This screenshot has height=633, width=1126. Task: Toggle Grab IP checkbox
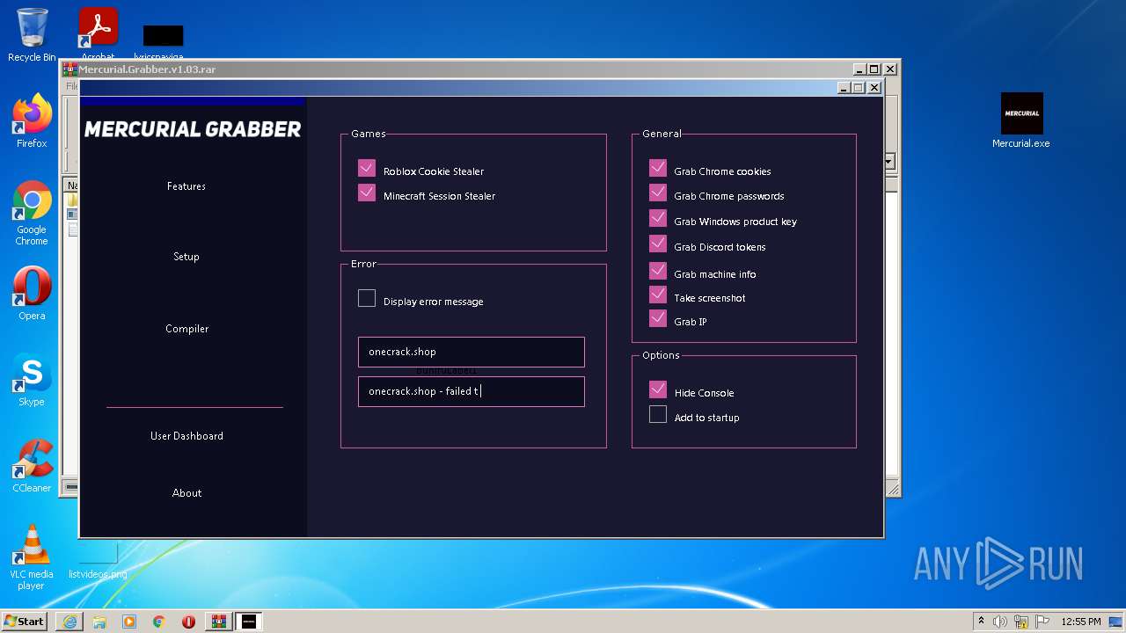(658, 318)
